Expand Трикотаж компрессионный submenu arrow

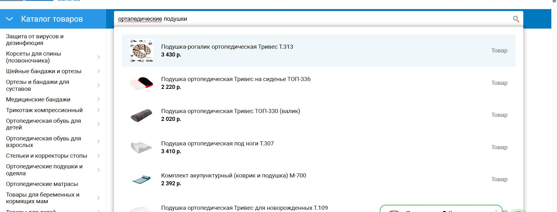(x=99, y=110)
